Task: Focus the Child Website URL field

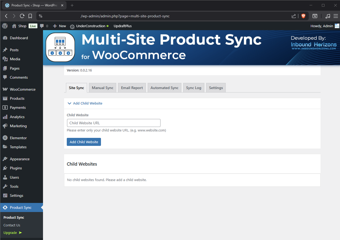Action: [x=114, y=123]
